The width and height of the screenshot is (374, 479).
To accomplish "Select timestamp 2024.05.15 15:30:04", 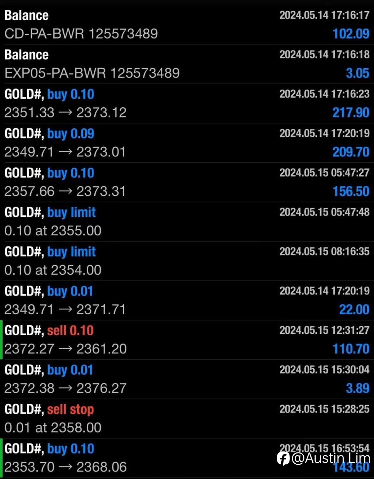I will [324, 369].
